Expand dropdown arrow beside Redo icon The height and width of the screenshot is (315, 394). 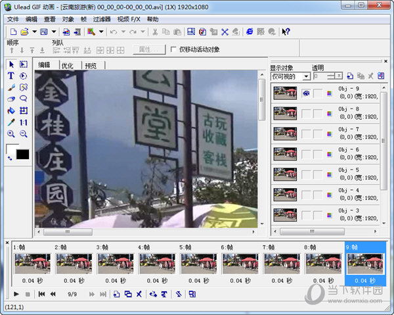click(142, 32)
